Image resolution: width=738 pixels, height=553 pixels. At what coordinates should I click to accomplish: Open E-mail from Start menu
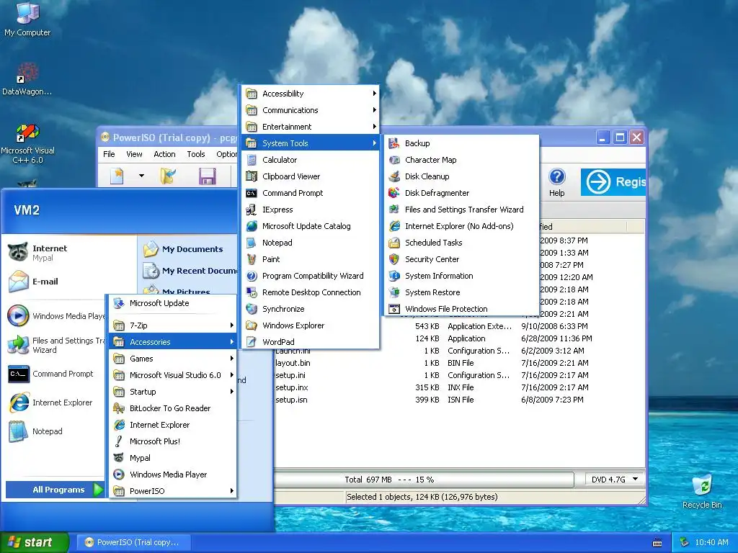click(x=33, y=282)
